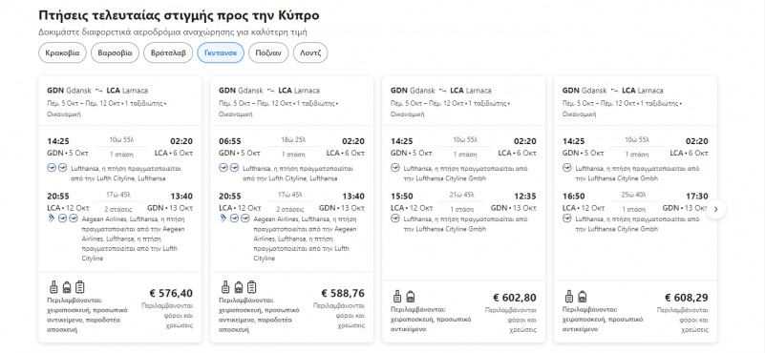The image size is (765, 353).
Task: Click checked baggage icon in first card
Action: tap(80, 287)
